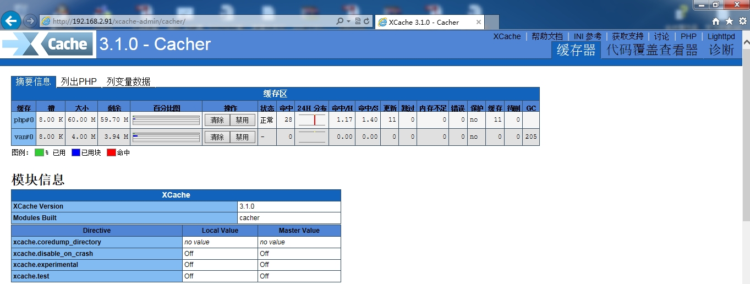The image size is (750, 284).
Task: Open the address bar dropdown arrow
Action: [x=348, y=21]
